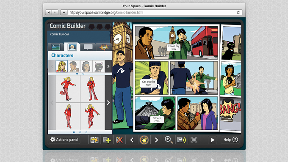Viewport: 288px width, 162px height.
Task: Click the browser forward arrow button
Action: (x=55, y=12)
